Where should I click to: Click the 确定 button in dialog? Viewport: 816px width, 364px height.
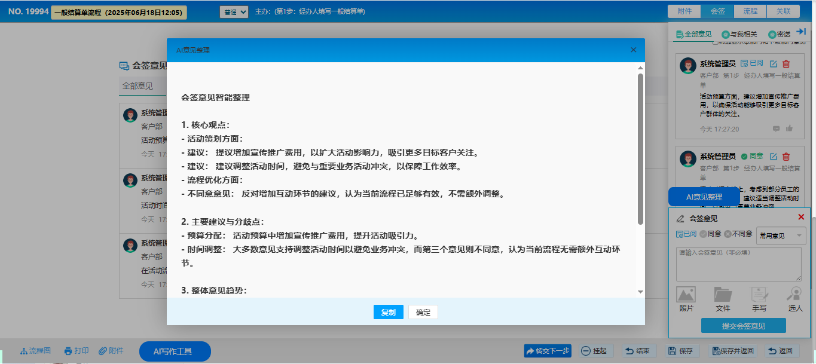423,313
